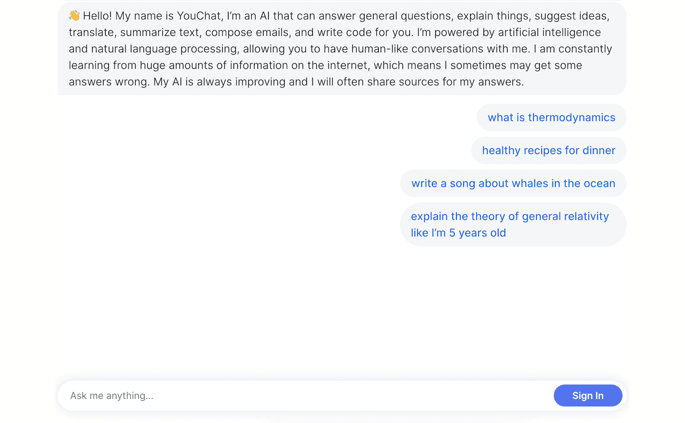Click Sign In to log into YouChat
685x423 pixels.
pos(587,396)
